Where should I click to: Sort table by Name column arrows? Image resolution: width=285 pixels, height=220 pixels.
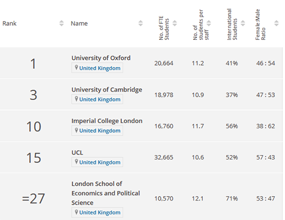coord(141,23)
